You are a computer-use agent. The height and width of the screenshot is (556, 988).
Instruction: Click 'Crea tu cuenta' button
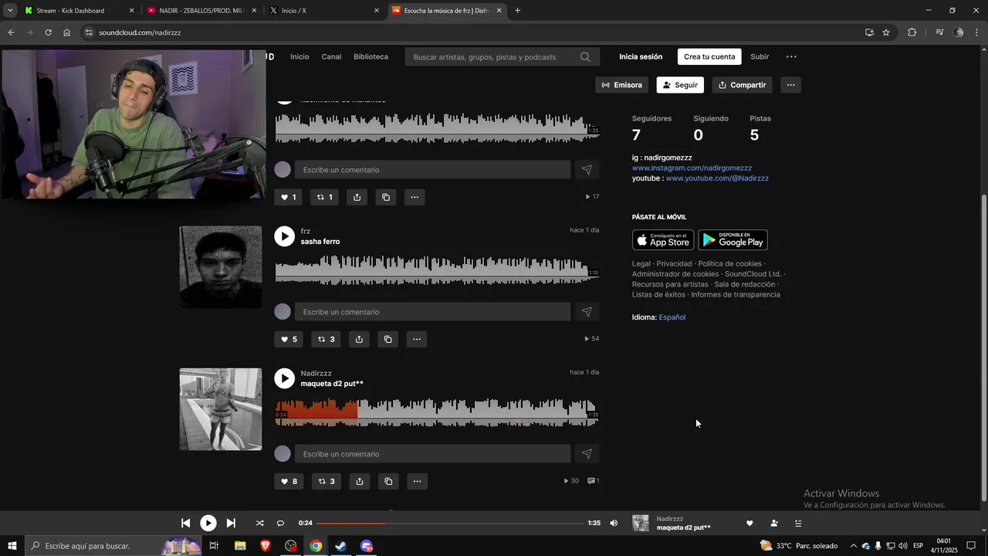[709, 56]
